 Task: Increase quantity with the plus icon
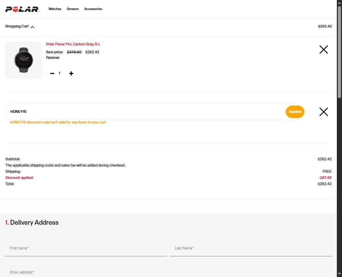tap(71, 74)
